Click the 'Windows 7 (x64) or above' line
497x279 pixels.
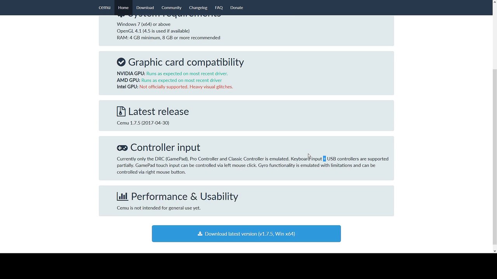pos(144,24)
